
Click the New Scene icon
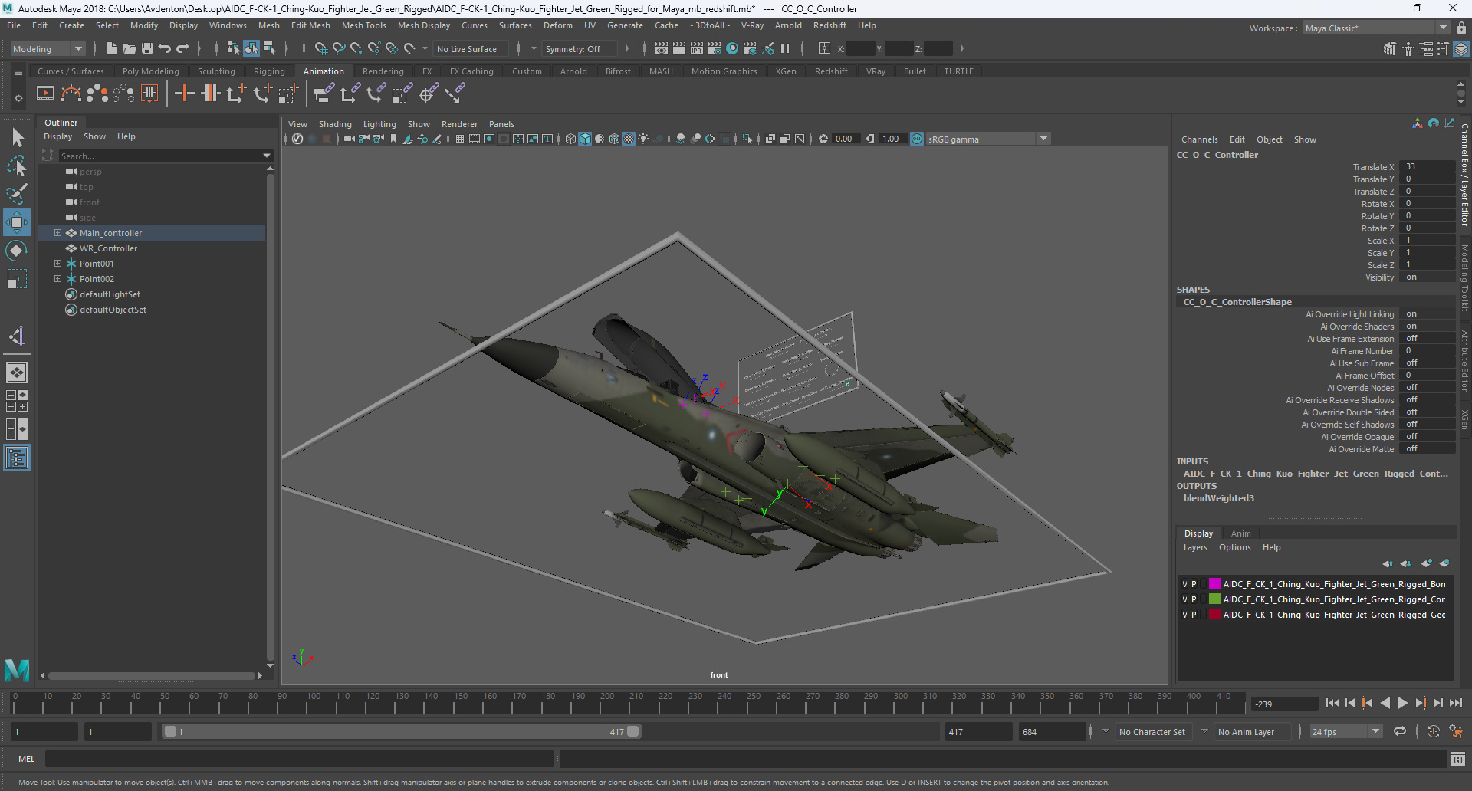pyautogui.click(x=111, y=49)
